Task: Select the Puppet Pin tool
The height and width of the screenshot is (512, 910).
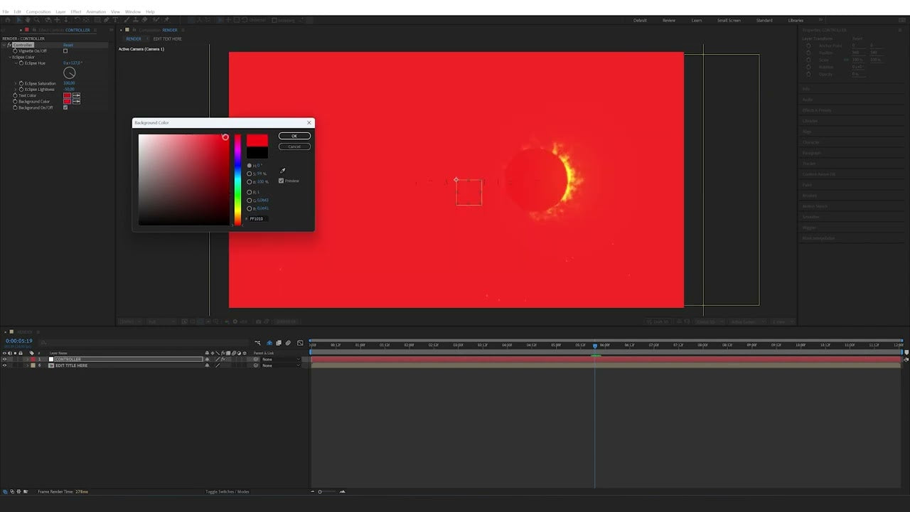Action: (x=166, y=20)
